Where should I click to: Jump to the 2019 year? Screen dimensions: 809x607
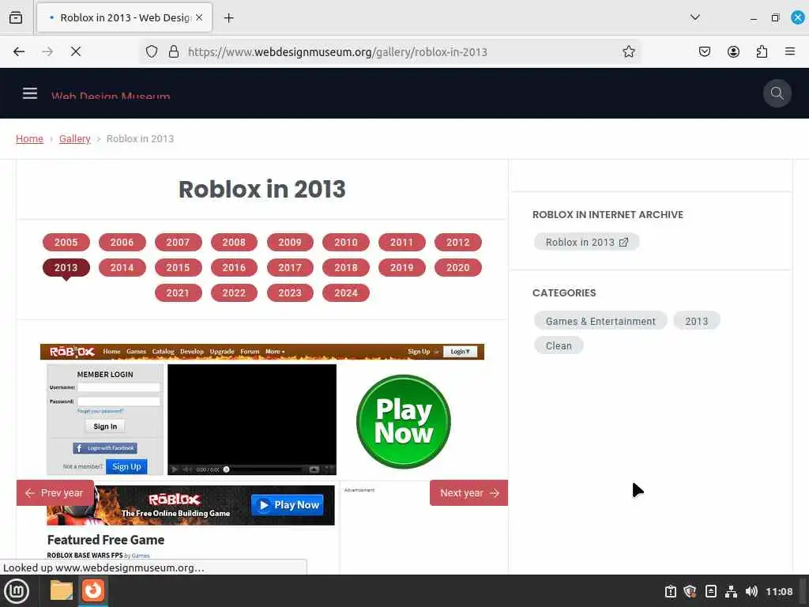click(402, 267)
